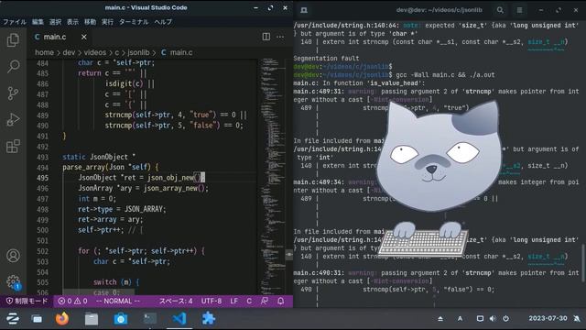Change indentation via スペース: 4
Image resolution: width=586 pixels, height=330 pixels.
(176, 302)
